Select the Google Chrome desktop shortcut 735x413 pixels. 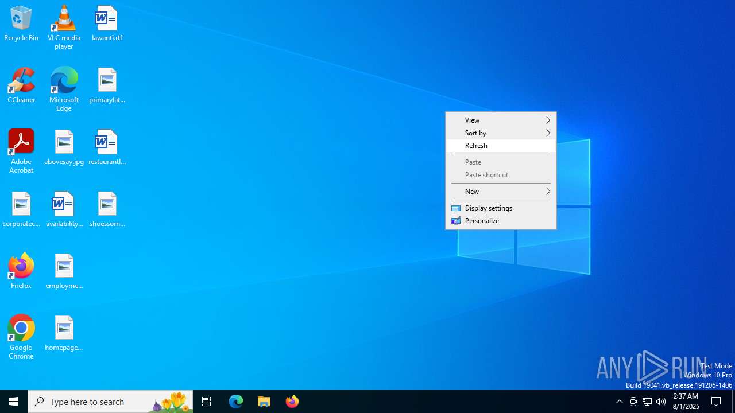(21, 337)
